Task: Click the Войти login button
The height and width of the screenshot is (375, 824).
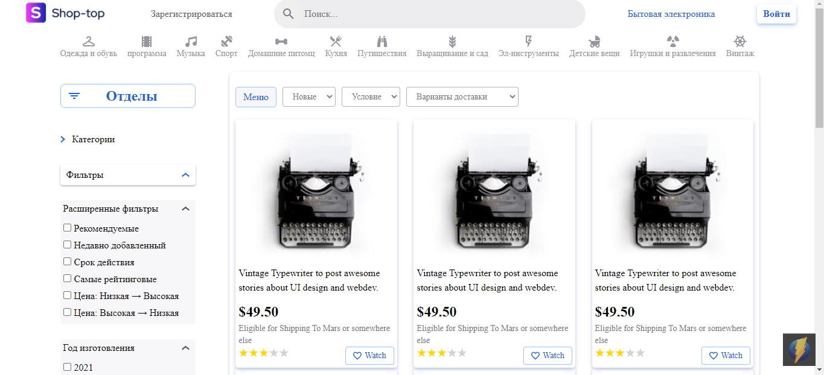Action: [x=776, y=14]
